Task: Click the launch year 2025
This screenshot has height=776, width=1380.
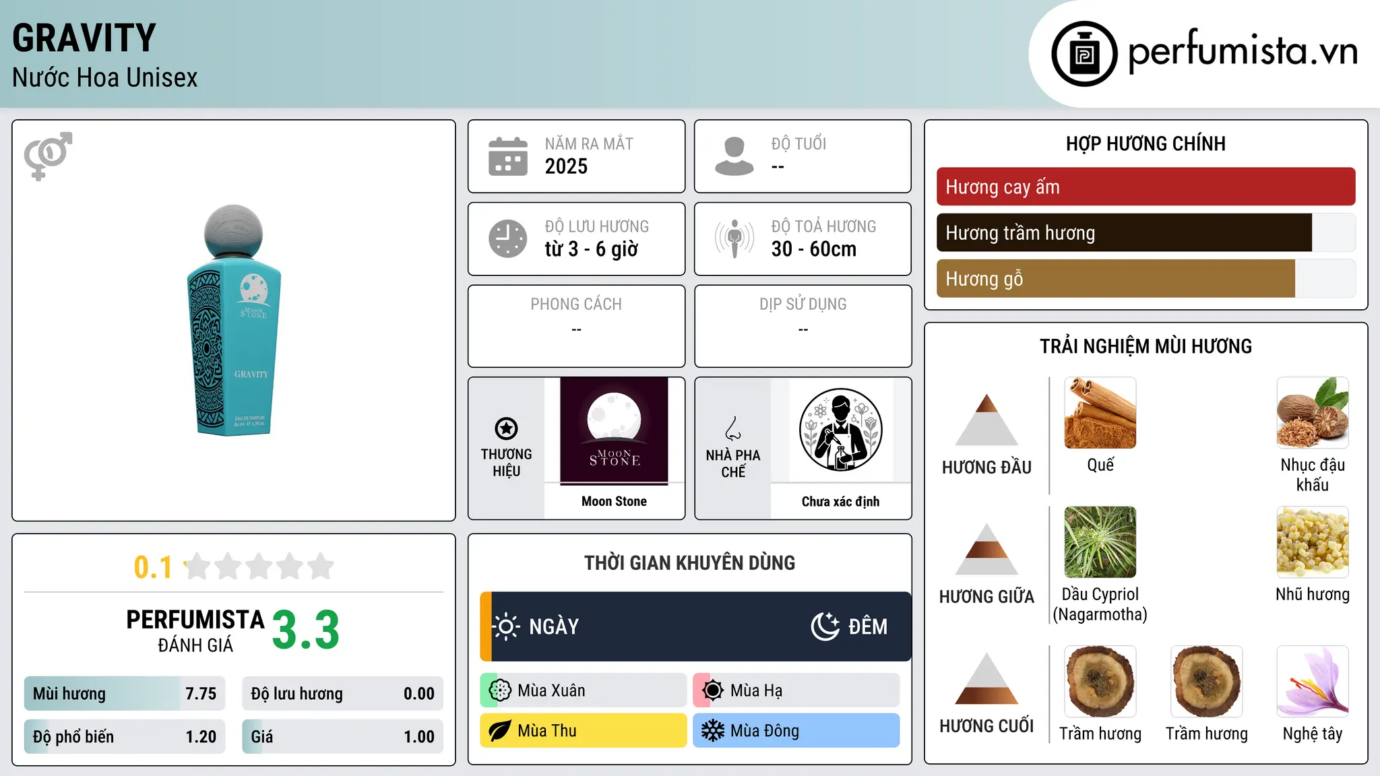Action: (x=566, y=166)
